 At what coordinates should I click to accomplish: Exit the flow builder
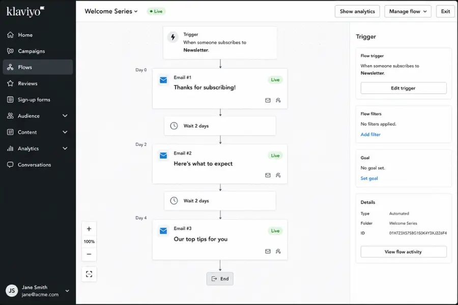[x=445, y=11]
